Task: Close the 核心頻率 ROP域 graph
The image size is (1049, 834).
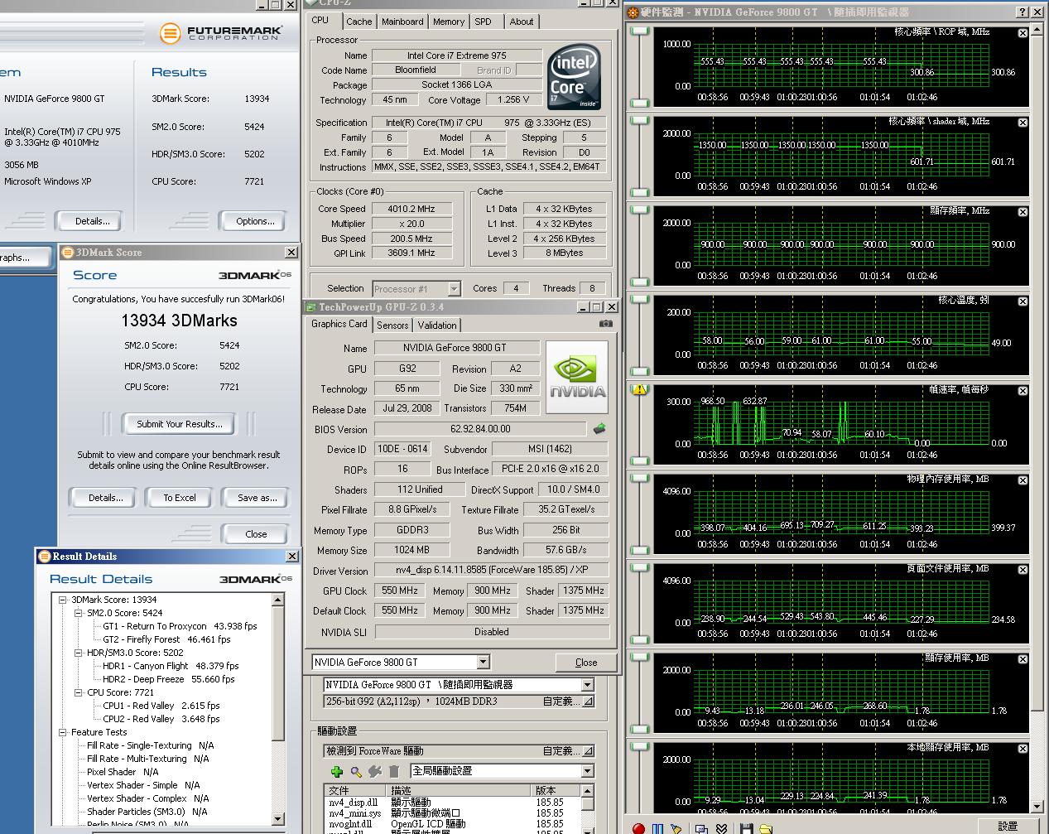Action: pos(1023,33)
